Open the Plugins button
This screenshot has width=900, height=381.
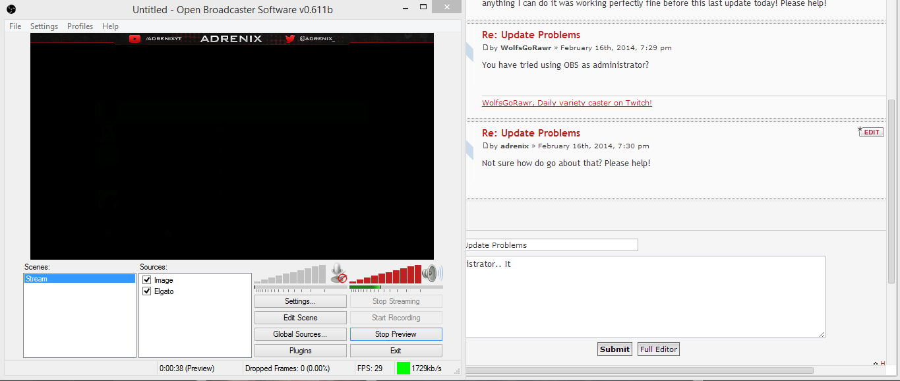tap(301, 351)
